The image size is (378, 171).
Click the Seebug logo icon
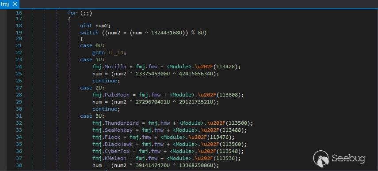point(321,159)
